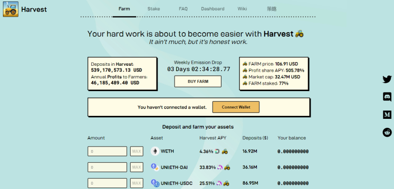Click the 33.83% APY value
The image size is (394, 189).
(x=208, y=167)
